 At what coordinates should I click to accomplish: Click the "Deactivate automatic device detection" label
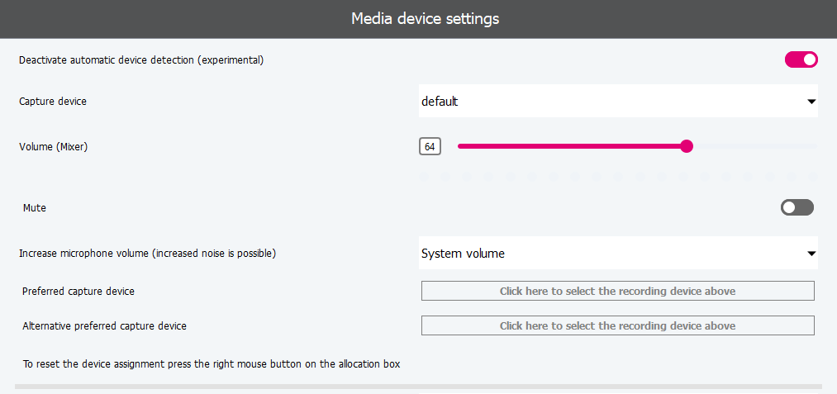141,60
